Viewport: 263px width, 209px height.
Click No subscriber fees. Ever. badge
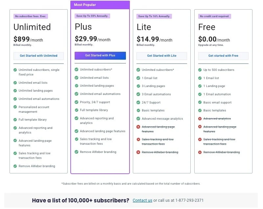tap(30, 16)
